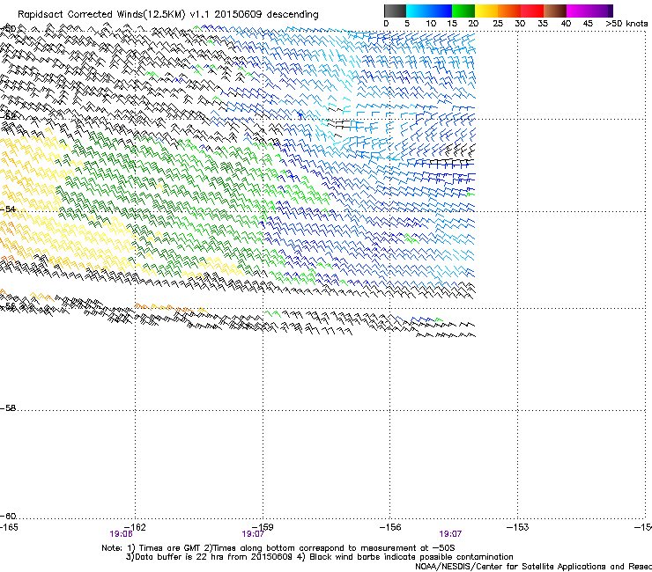
Task: Select the magenta 40-45 knots legend segment
Action: [x=578, y=11]
